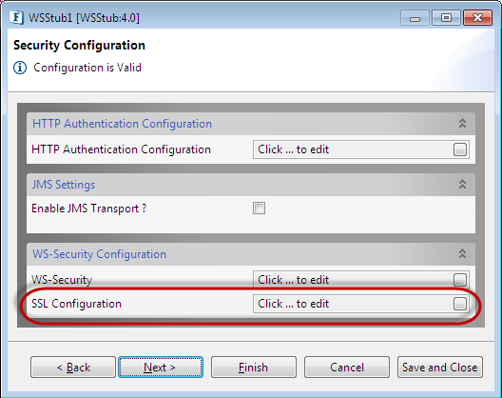This screenshot has width=502, height=398.
Task: Collapse the WS-Security Configuration section
Action: tap(462, 254)
